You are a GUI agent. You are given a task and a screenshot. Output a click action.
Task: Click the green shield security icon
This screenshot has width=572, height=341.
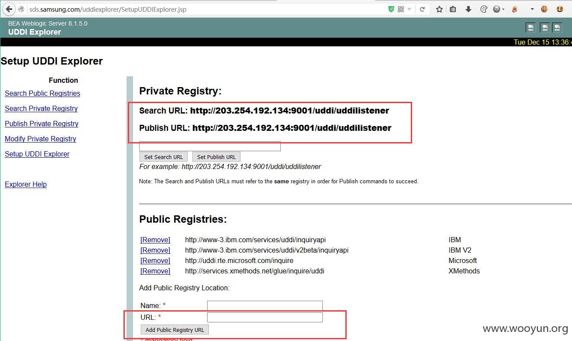391,9
